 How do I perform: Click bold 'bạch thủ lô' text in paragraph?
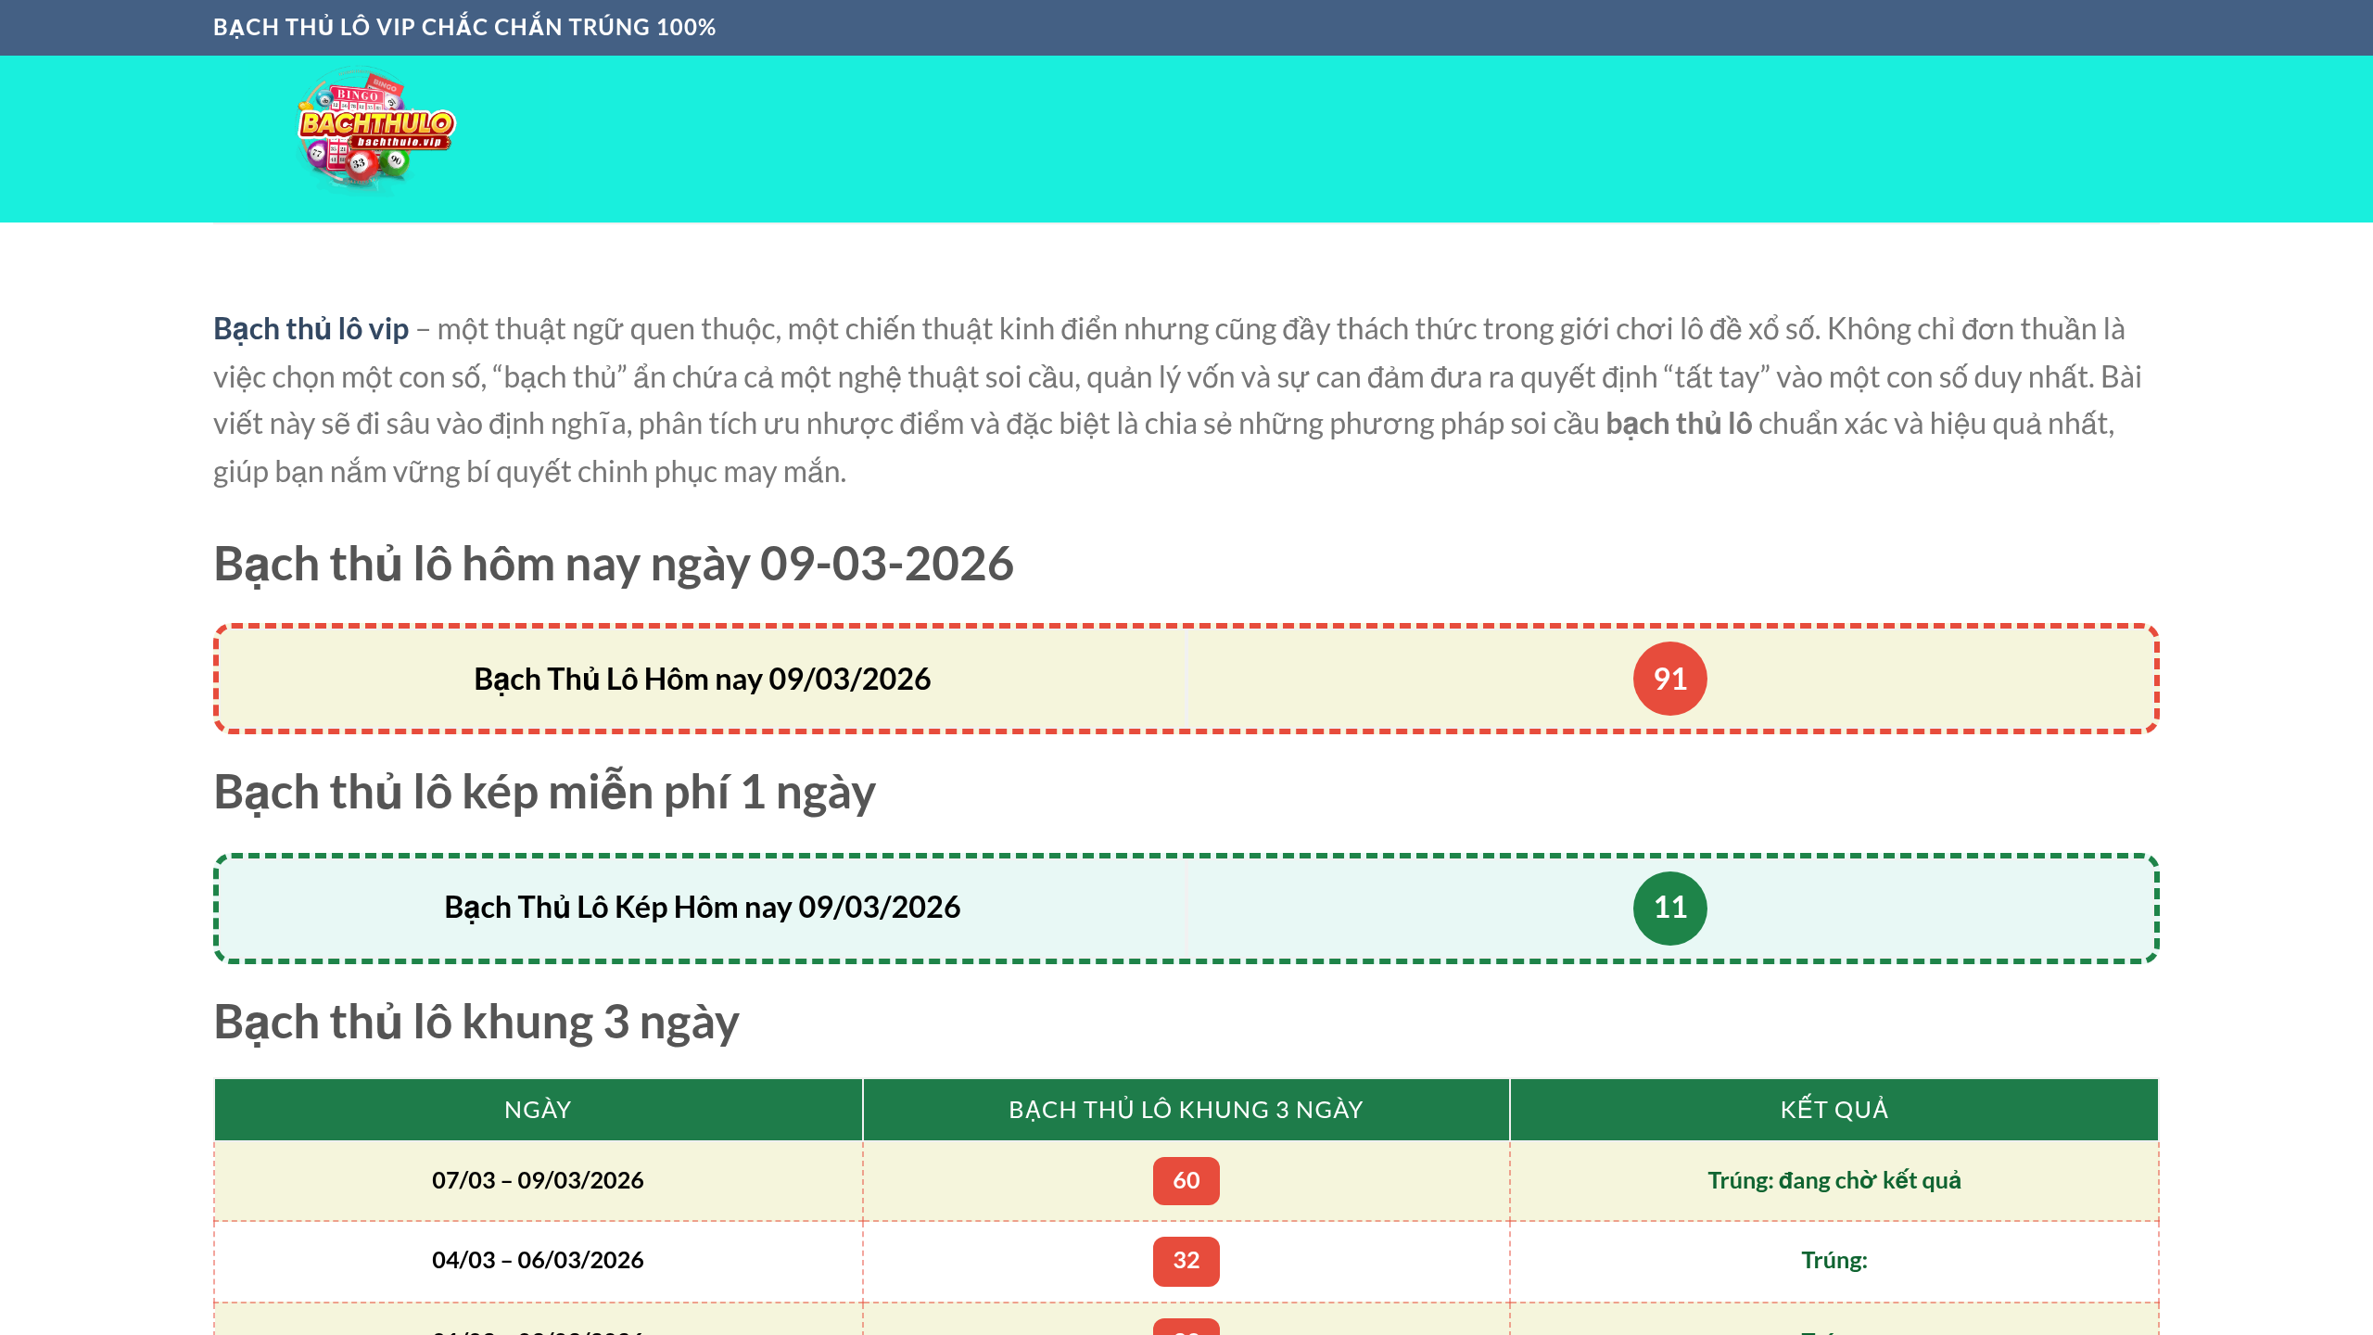click(x=1678, y=424)
